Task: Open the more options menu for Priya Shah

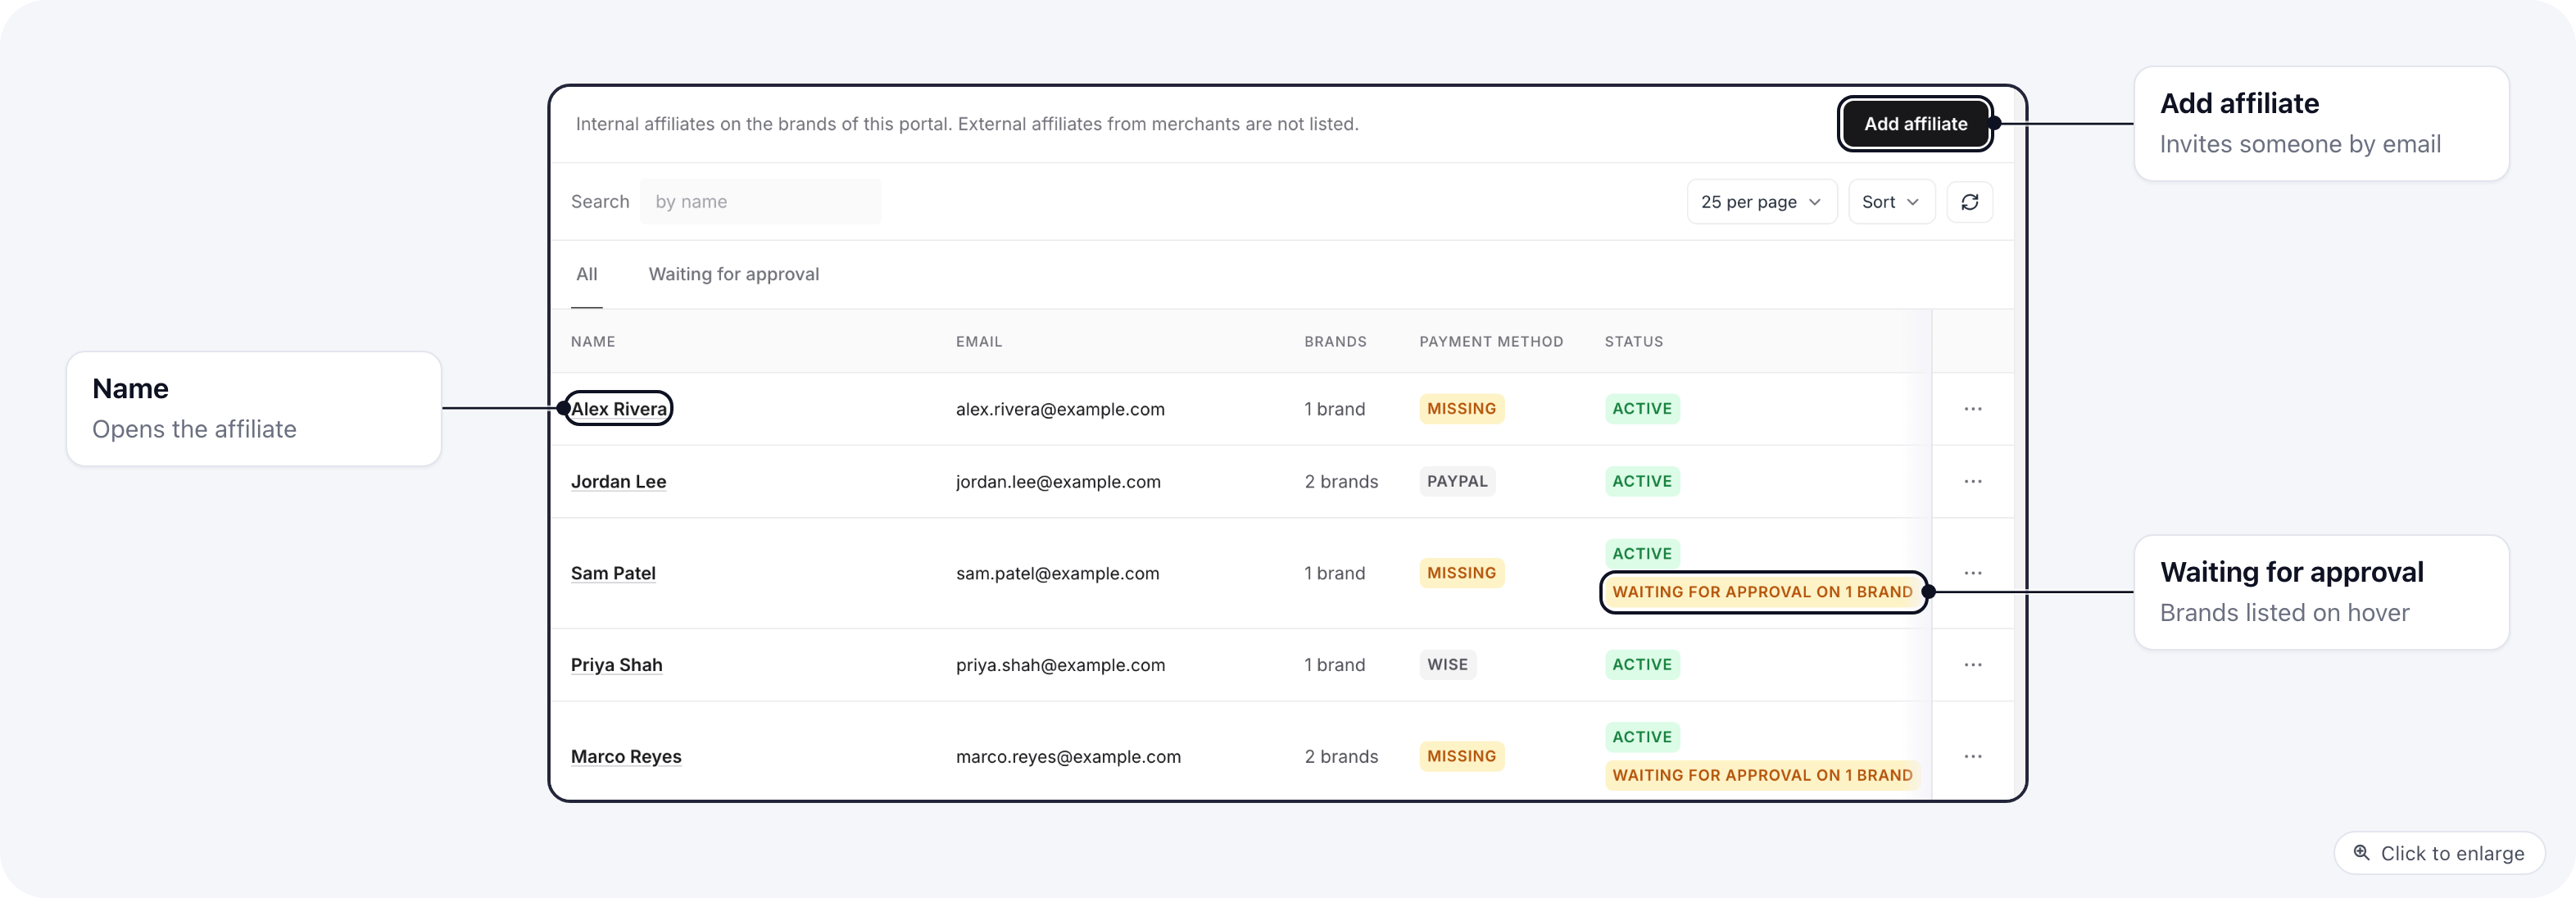Action: 1972,665
